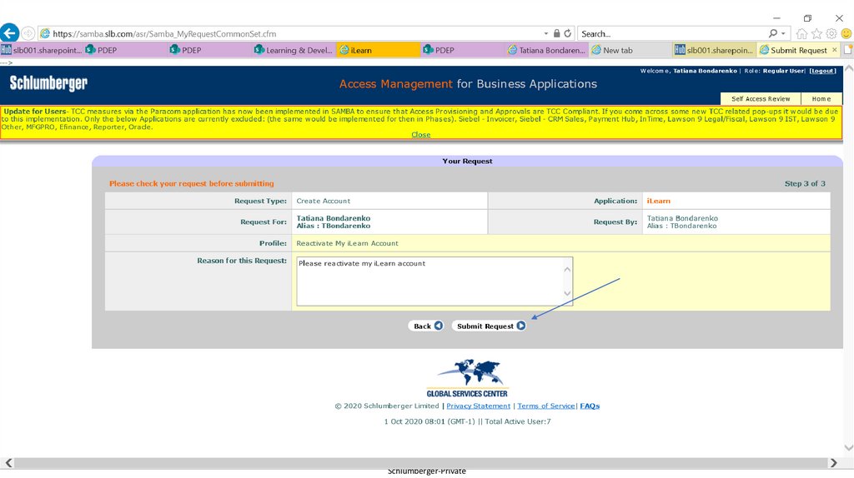The image size is (854, 478).
Task: Click the Schlumberger logo
Action: (48, 82)
